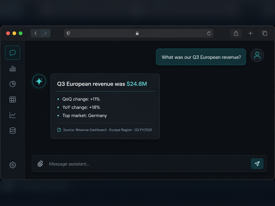Open the Source: Revenue Dashboard reference
275x206 pixels.
[108, 130]
